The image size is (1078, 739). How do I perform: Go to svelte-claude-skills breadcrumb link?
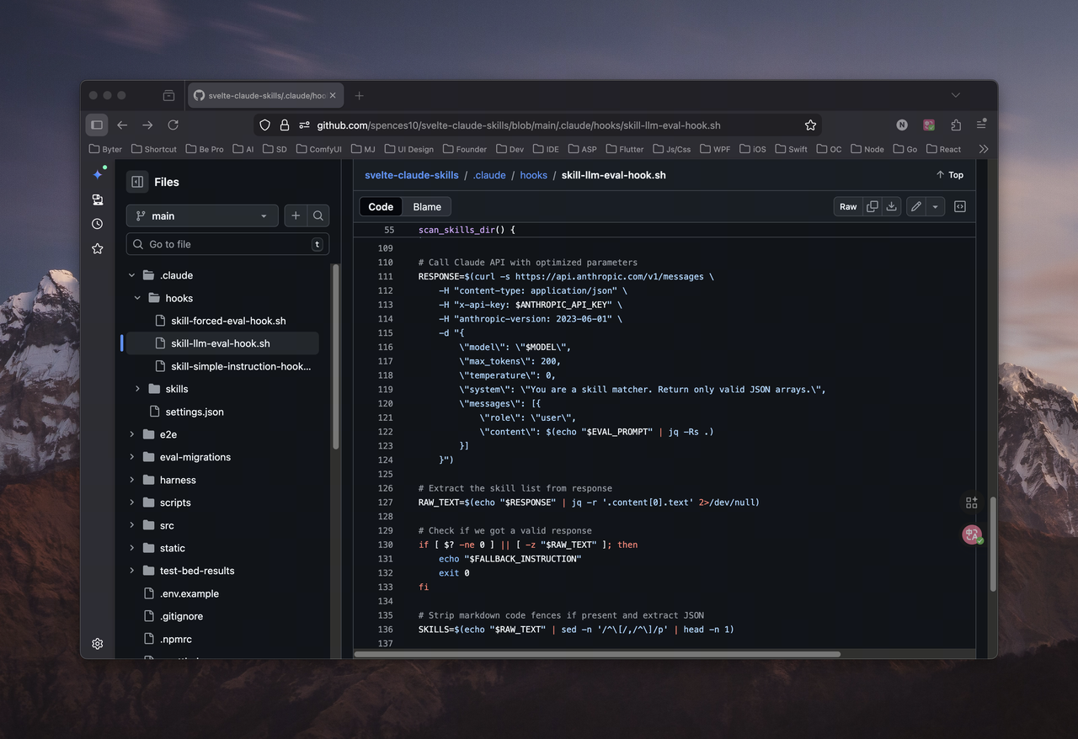[411, 175]
